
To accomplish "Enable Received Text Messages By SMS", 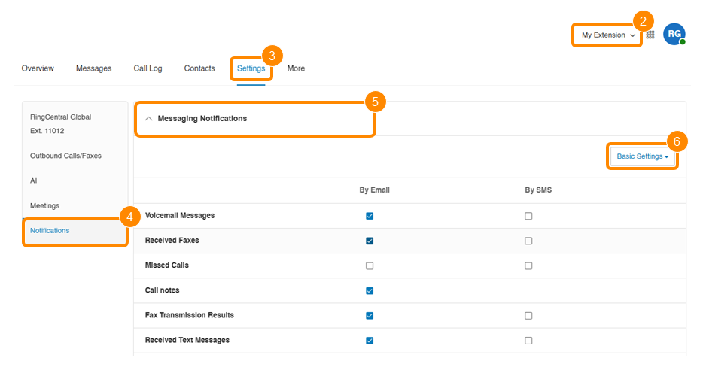I will 528,341.
